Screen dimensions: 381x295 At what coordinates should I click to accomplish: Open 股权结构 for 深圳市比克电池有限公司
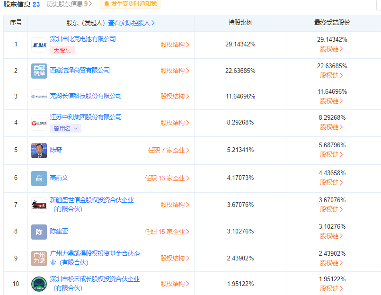pos(175,45)
